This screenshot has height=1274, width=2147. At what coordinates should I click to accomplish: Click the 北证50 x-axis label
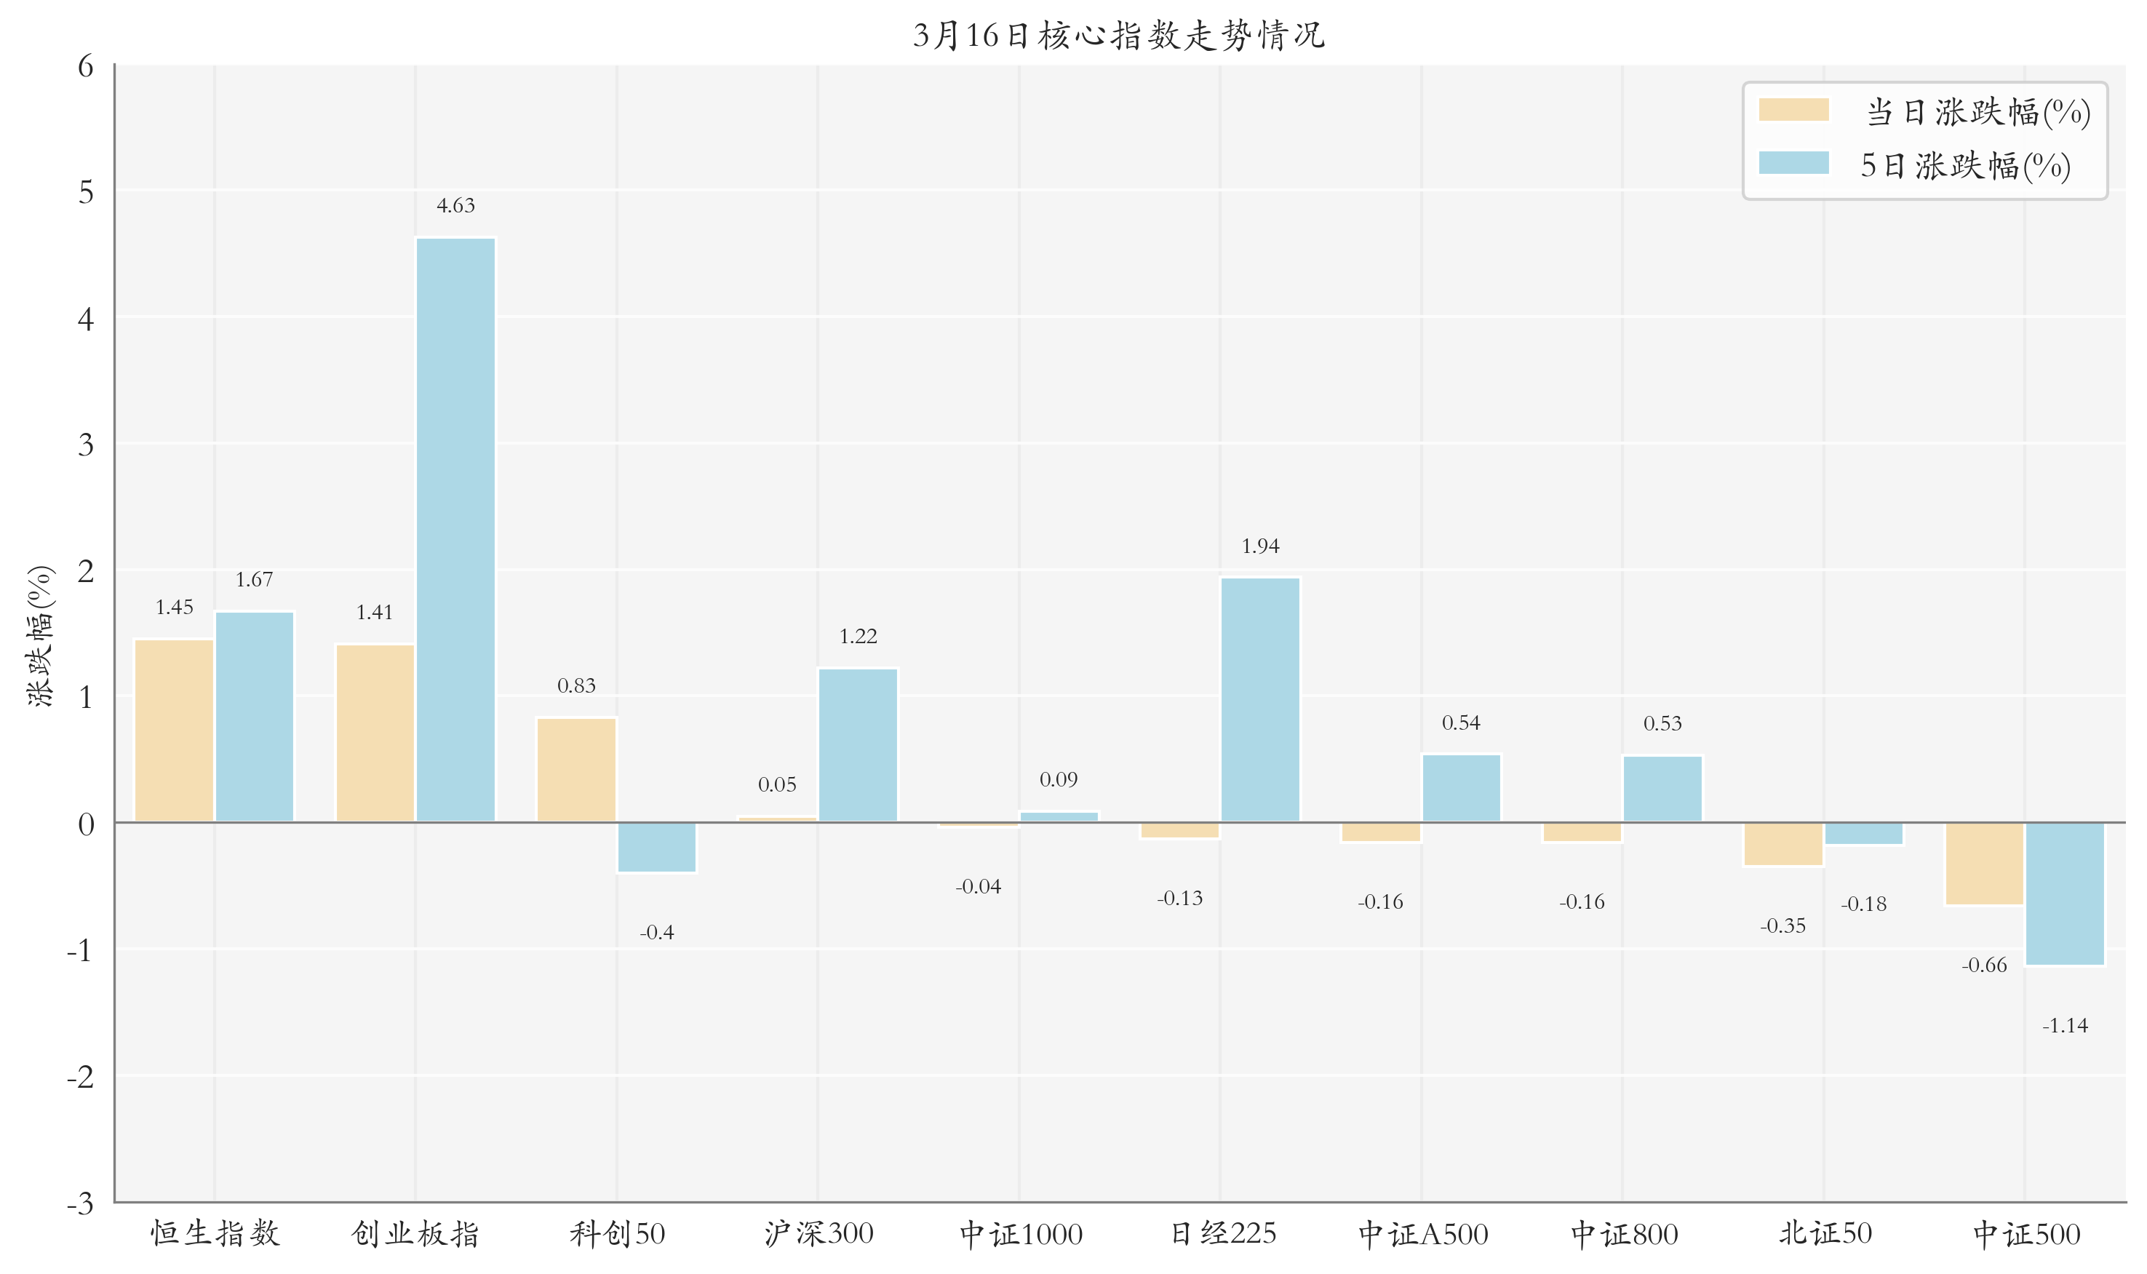[1824, 1234]
